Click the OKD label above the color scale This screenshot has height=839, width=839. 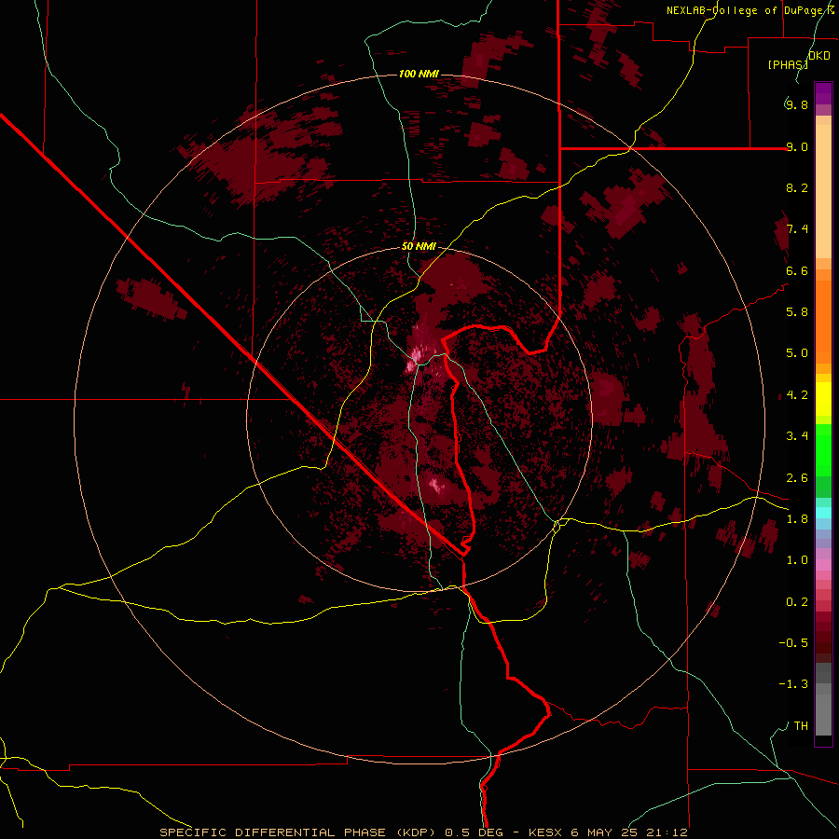(819, 56)
